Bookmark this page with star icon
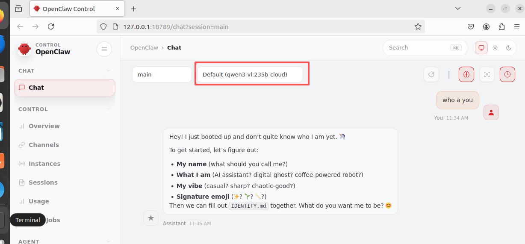525x244 pixels. [x=418, y=26]
